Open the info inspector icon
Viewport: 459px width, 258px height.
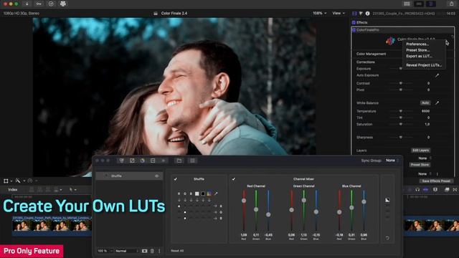click(x=367, y=14)
